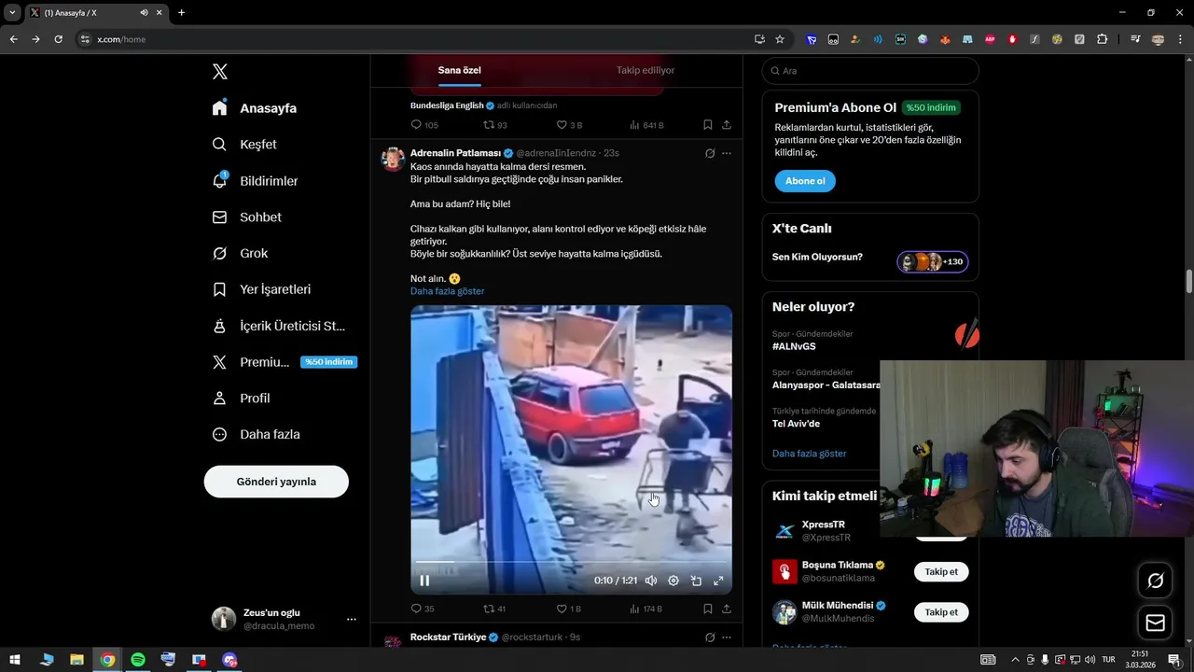Follow Boşuna Tıklama with Takip et
This screenshot has width=1194, height=672.
pos(941,571)
